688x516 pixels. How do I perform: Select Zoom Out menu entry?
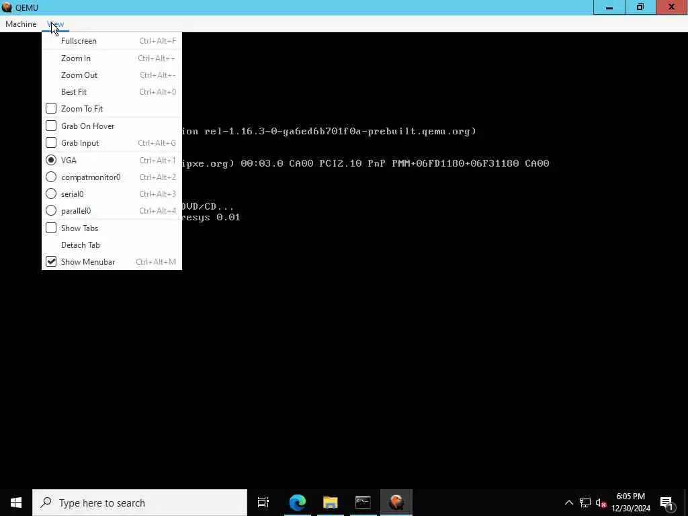tap(112, 75)
